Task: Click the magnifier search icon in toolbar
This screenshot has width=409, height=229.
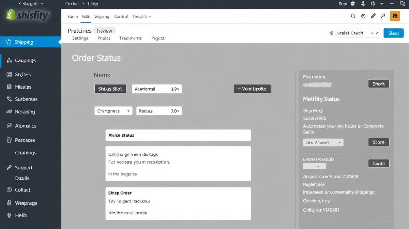Action: coord(353,16)
